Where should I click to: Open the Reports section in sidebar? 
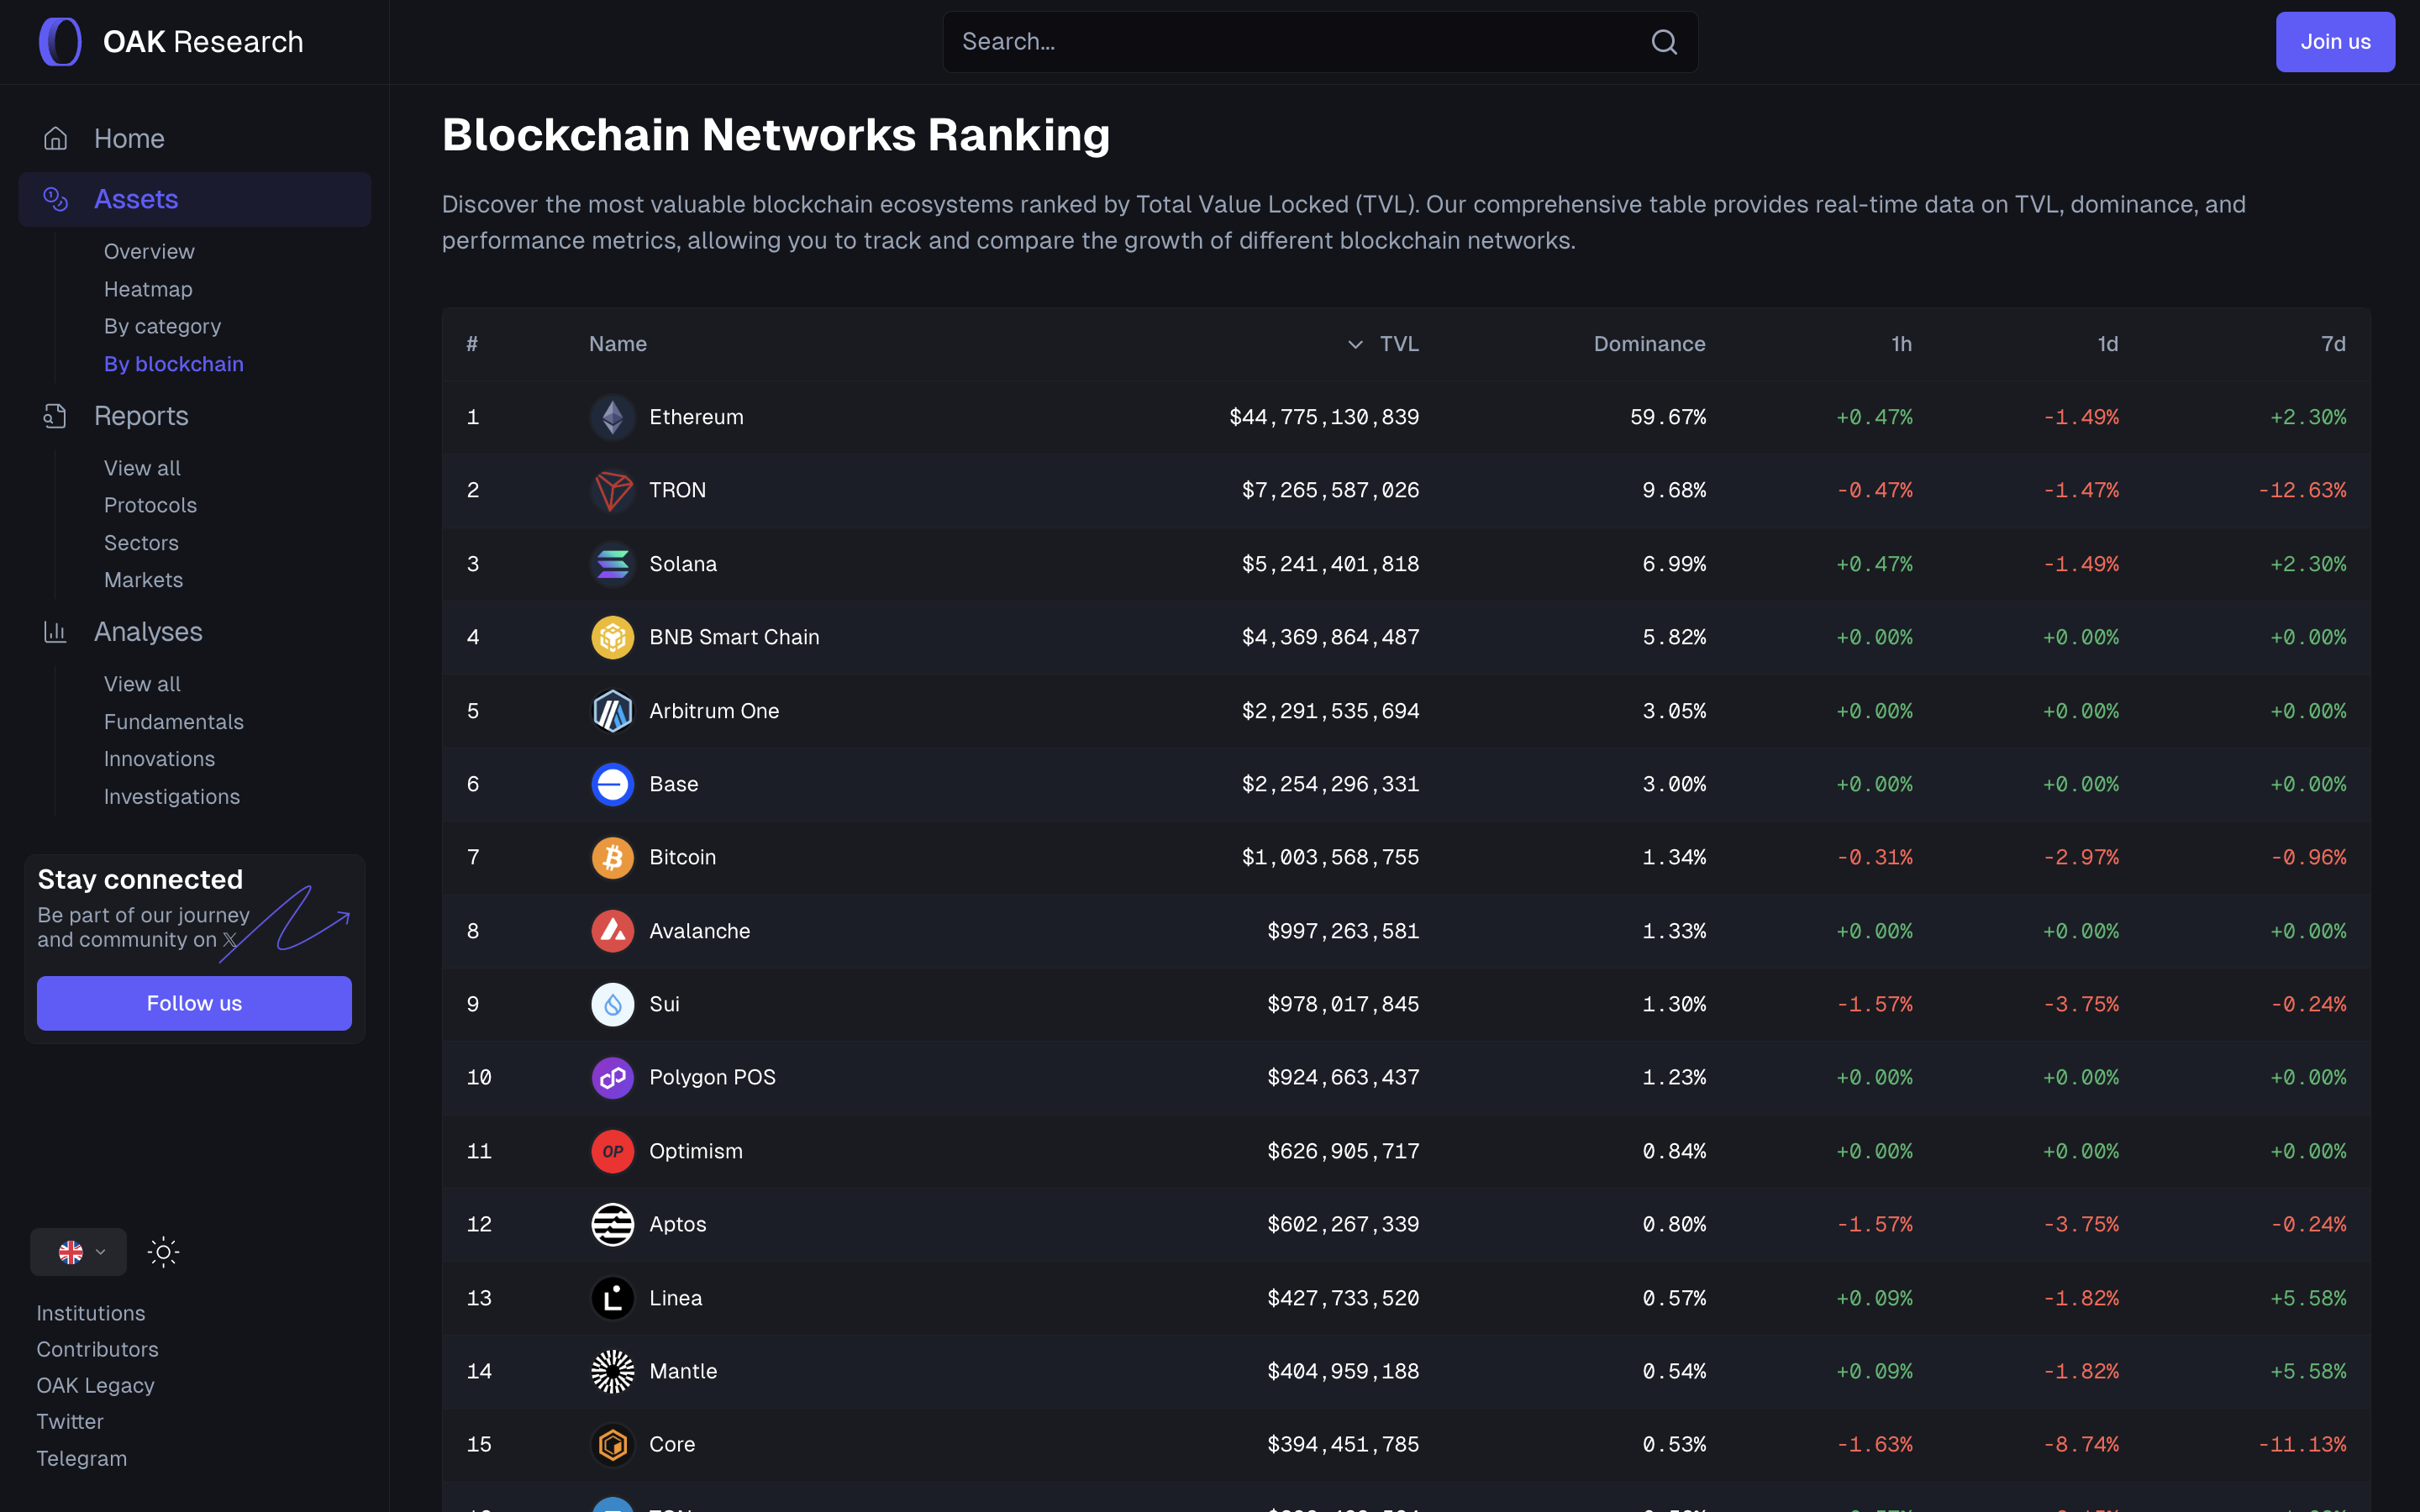tap(141, 416)
